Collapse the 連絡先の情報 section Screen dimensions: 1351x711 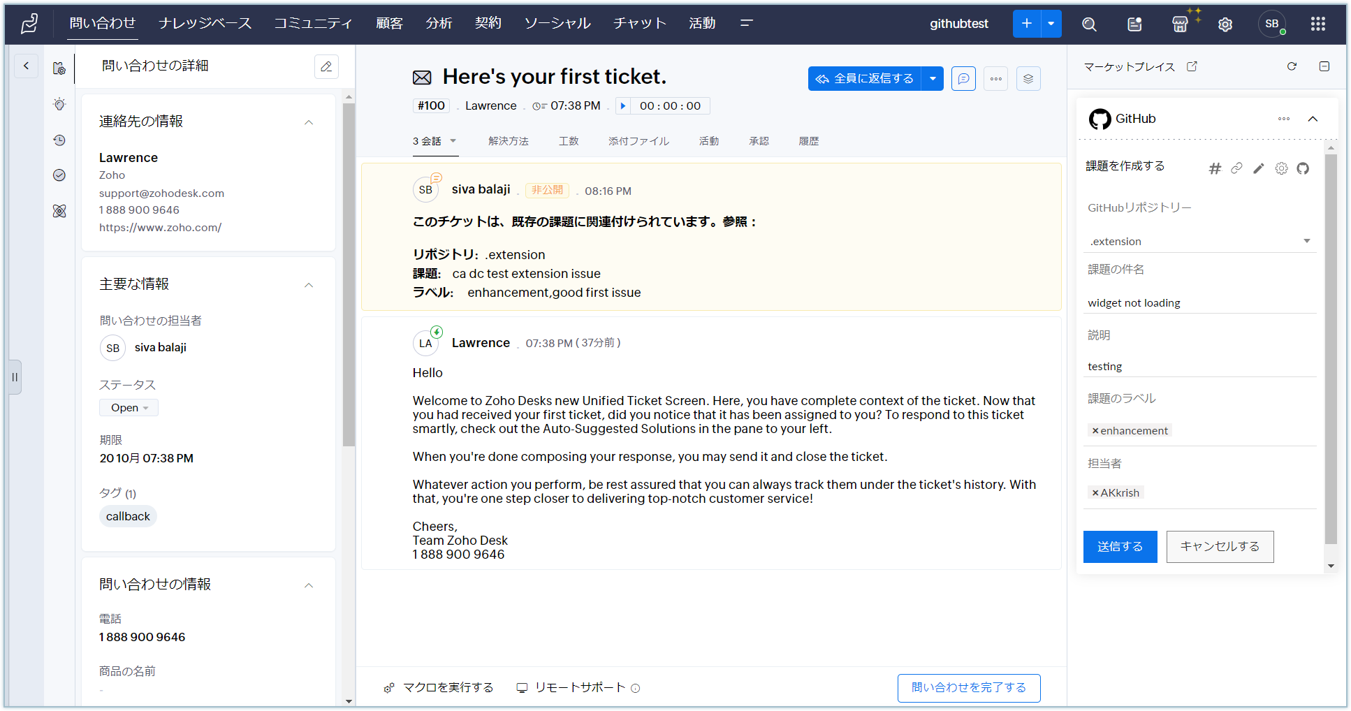coord(309,122)
